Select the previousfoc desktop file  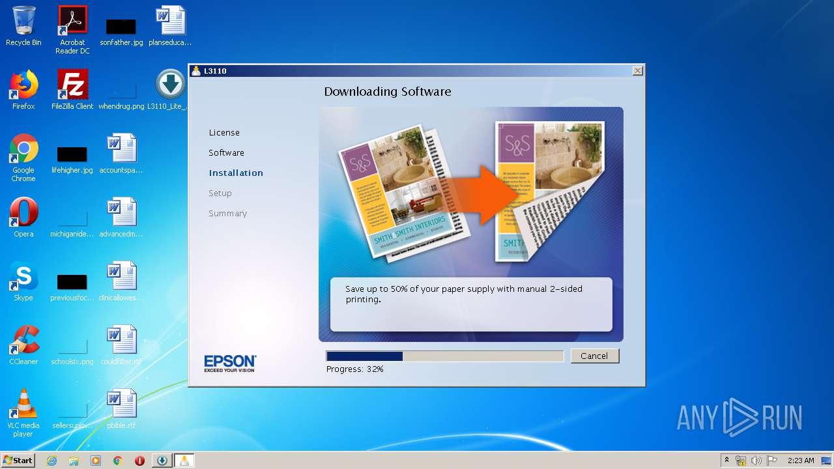tap(72, 287)
